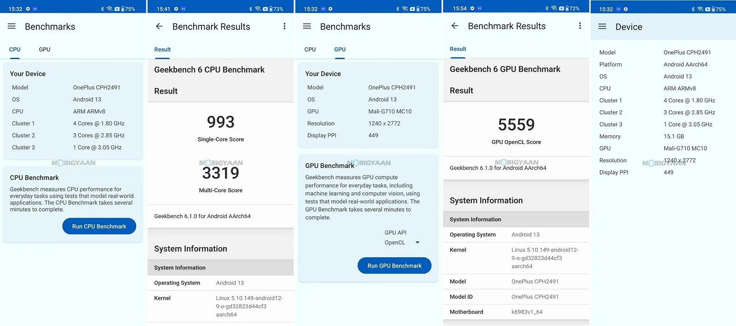Tap the GPU API label above OpenCL
The image size is (736, 326).
click(396, 233)
